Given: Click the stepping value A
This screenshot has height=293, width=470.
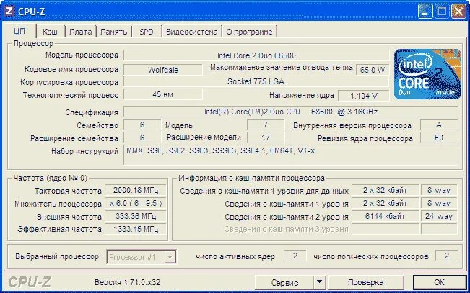Looking at the screenshot, I should 439,125.
